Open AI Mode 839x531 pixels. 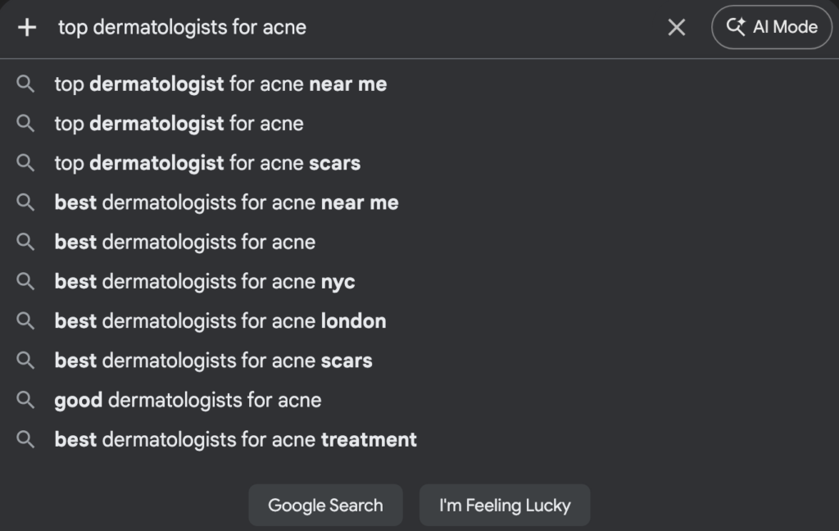tap(772, 27)
